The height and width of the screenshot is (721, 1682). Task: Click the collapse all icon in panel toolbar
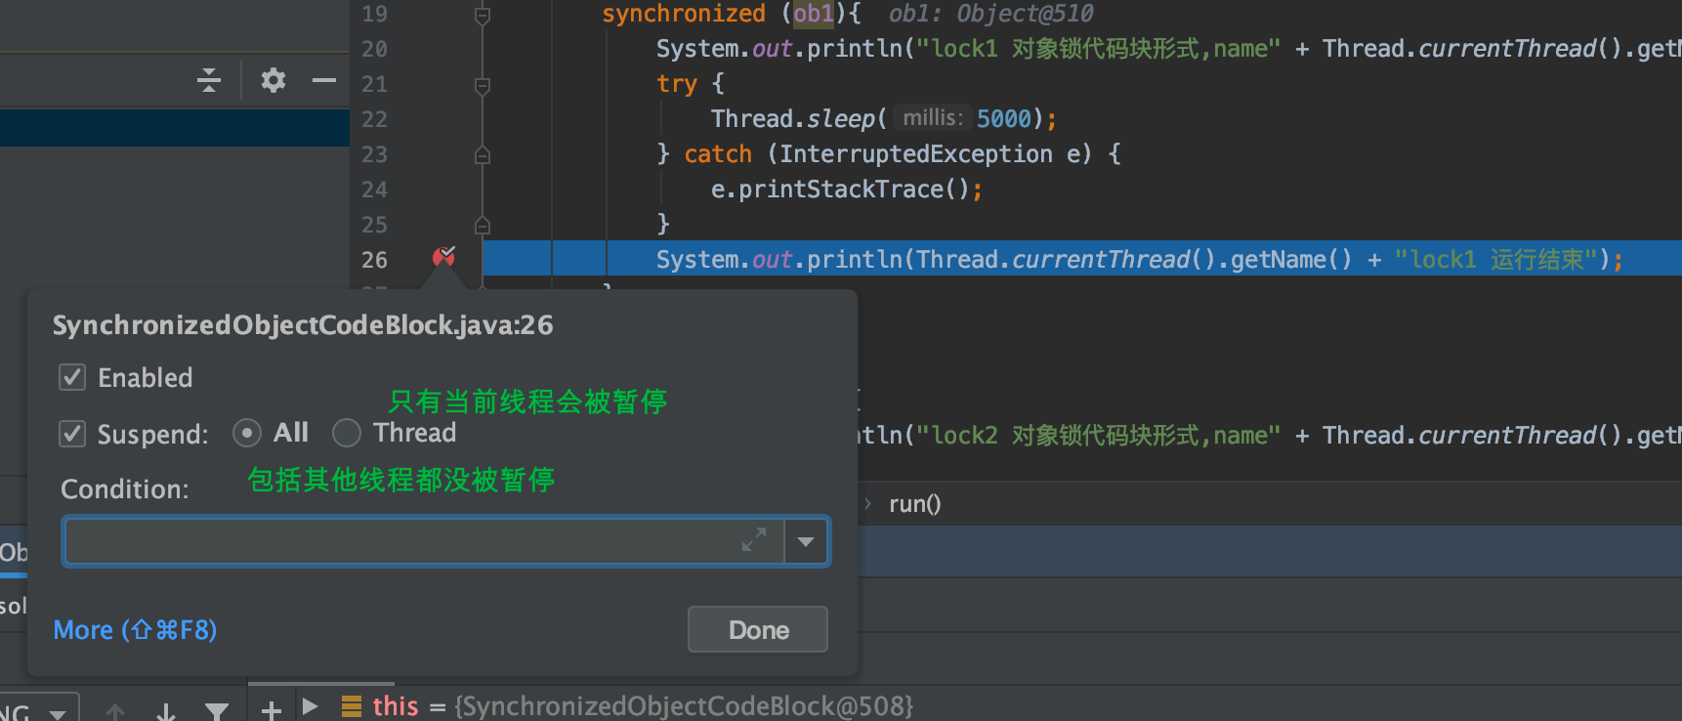point(209,80)
